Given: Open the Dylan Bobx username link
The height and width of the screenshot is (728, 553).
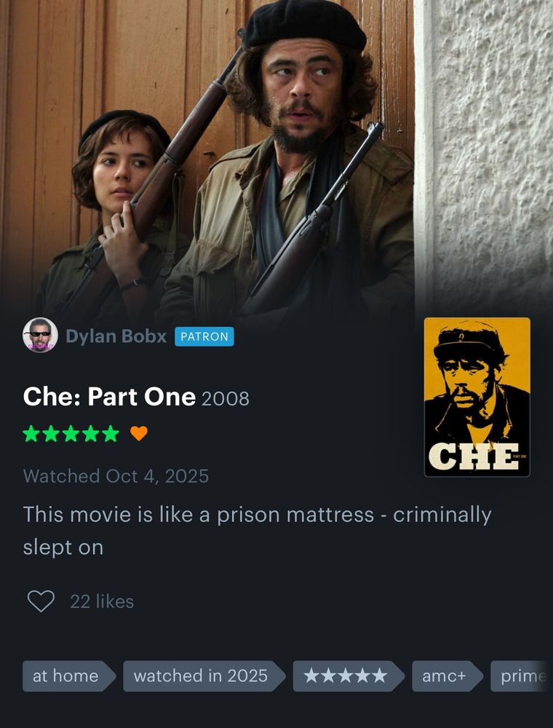Looking at the screenshot, I should (116, 336).
